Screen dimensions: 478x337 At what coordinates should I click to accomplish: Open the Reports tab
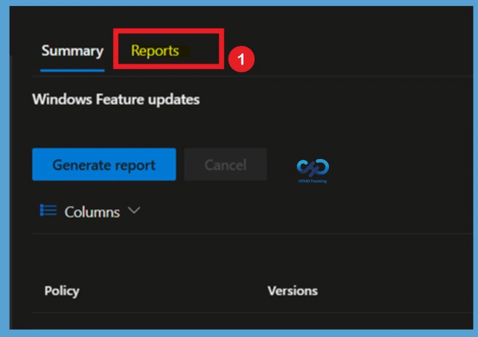[x=155, y=51]
